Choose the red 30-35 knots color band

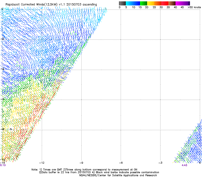pos(165,3)
